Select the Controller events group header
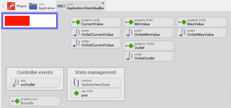Viewport: 231px width, 108px height. coord(35,72)
